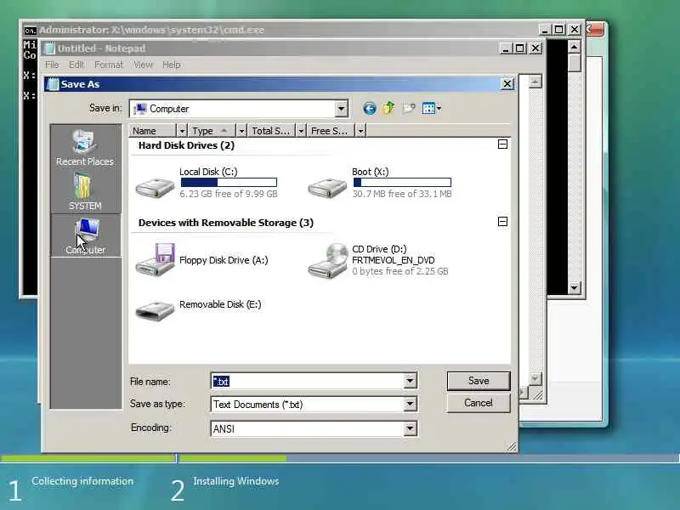Click the Save As dialog resize grip
Image resolution: width=680 pixels, height=510 pixels.
(512, 446)
